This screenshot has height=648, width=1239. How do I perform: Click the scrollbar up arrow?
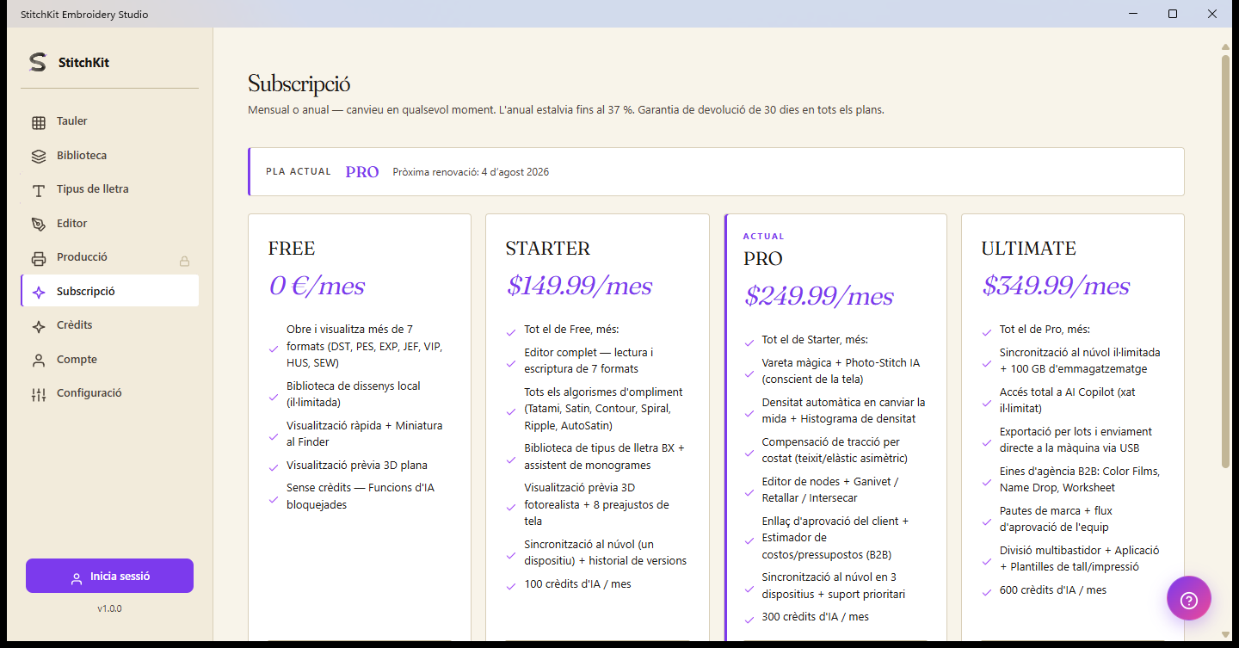point(1226,46)
